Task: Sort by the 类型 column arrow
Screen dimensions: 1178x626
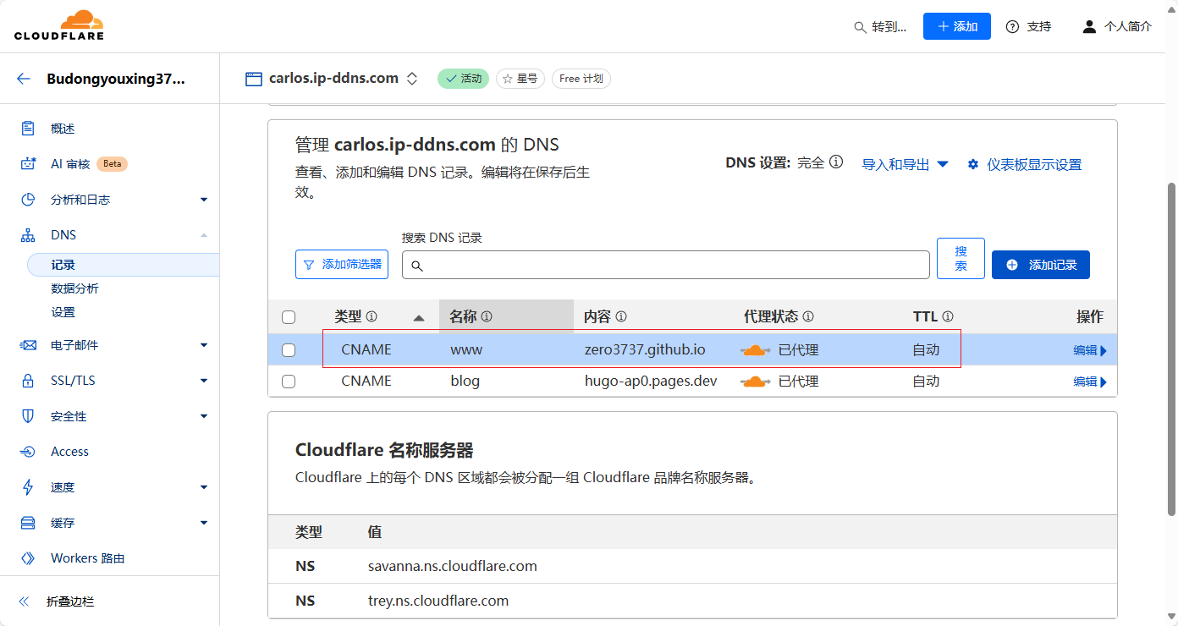Action: click(419, 318)
